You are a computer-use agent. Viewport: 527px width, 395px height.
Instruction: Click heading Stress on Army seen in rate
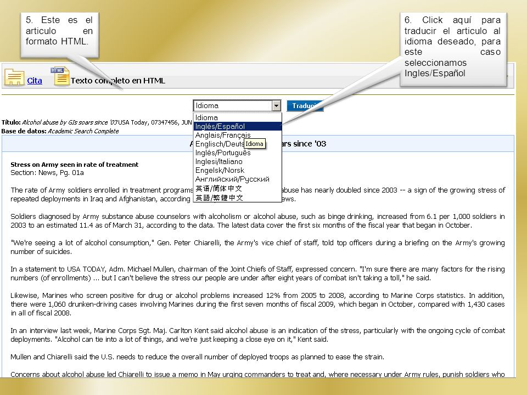tap(74, 165)
